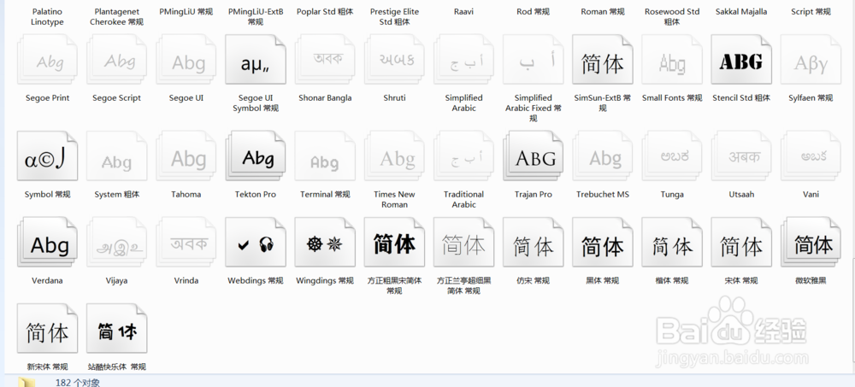Select the 微软雅黑 font family icon
Screen dimensions: 855x387
(x=811, y=242)
